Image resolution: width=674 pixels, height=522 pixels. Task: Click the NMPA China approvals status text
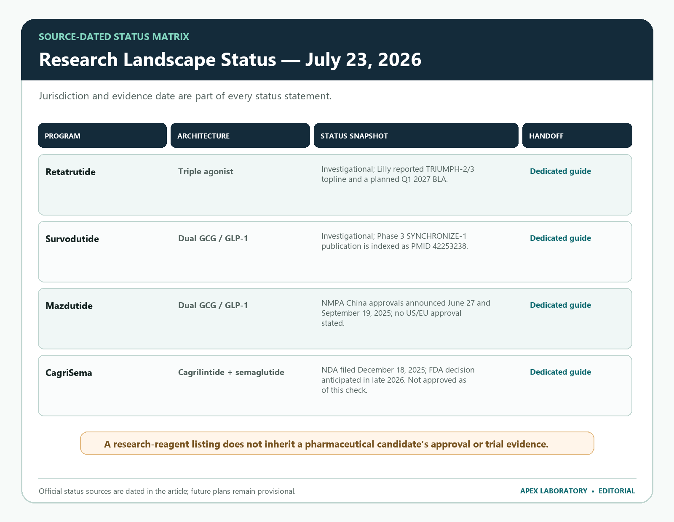pos(406,313)
